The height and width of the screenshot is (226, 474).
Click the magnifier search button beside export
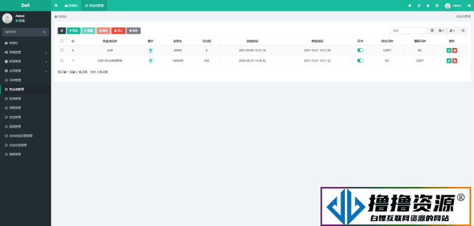click(x=463, y=31)
